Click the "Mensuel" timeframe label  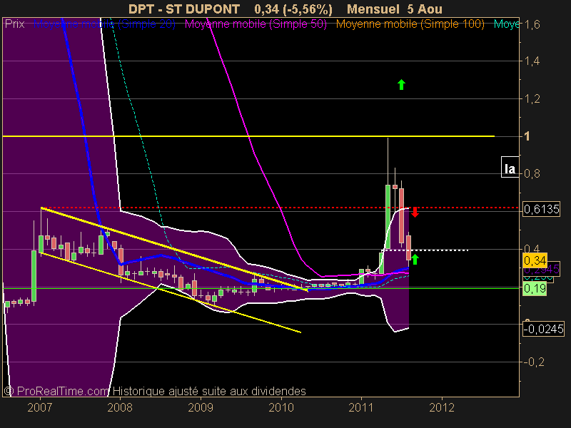click(374, 9)
